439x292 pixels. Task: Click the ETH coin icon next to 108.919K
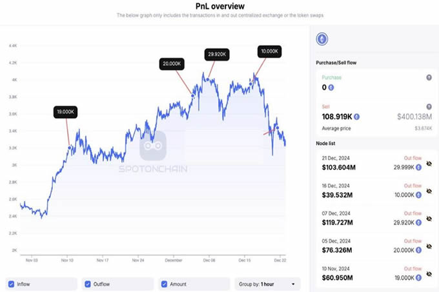[356, 117]
